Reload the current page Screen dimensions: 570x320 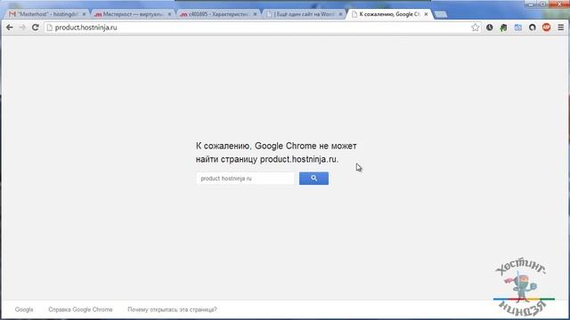coord(36,28)
